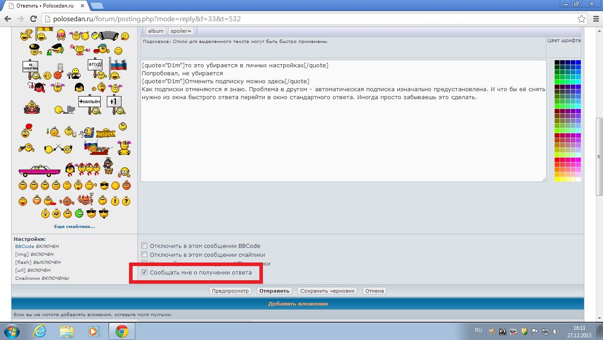Insert the accordion player smiley
Screen dimensions: 603x340
pyautogui.click(x=107, y=35)
